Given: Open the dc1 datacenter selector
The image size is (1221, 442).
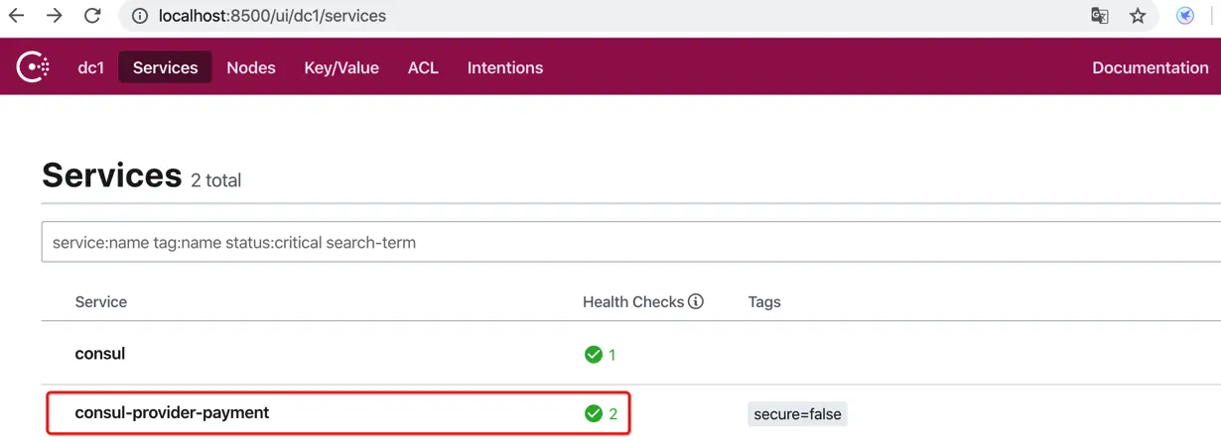Looking at the screenshot, I should tap(91, 67).
